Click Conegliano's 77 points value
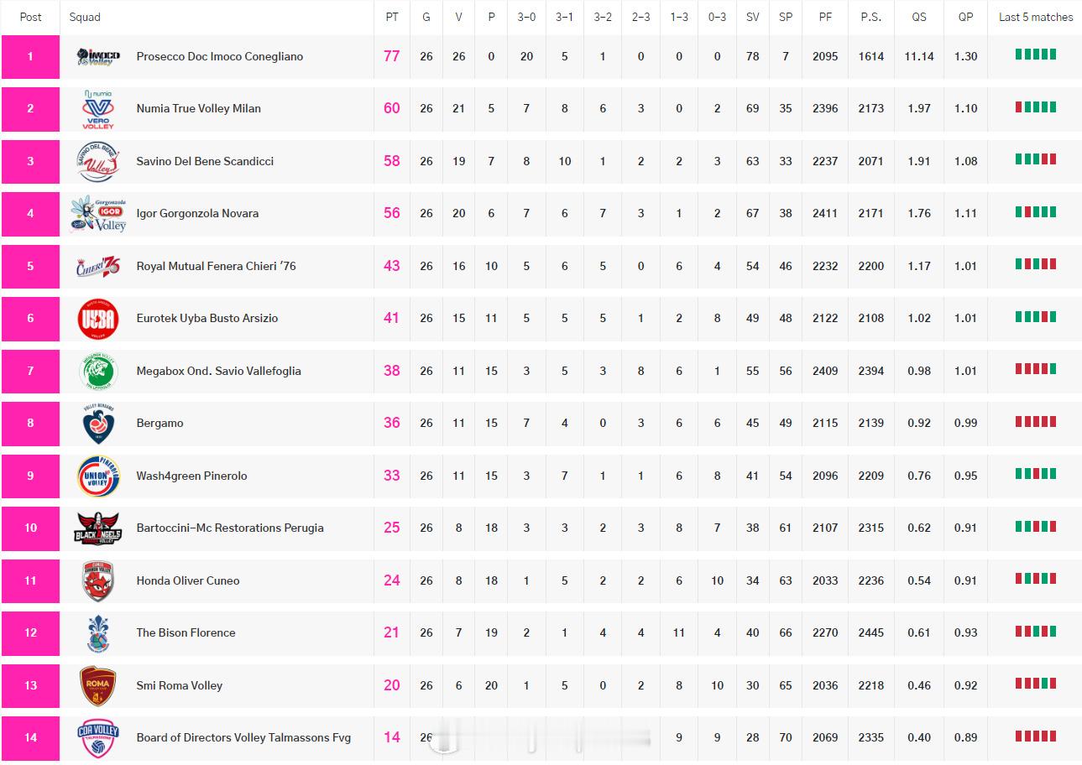Viewport: 1082px width, 765px height. 392,56
